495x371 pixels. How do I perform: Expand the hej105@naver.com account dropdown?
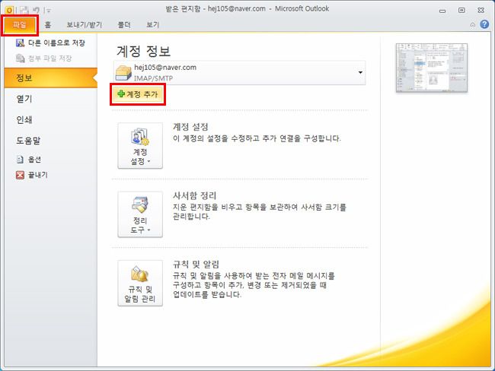pyautogui.click(x=360, y=72)
